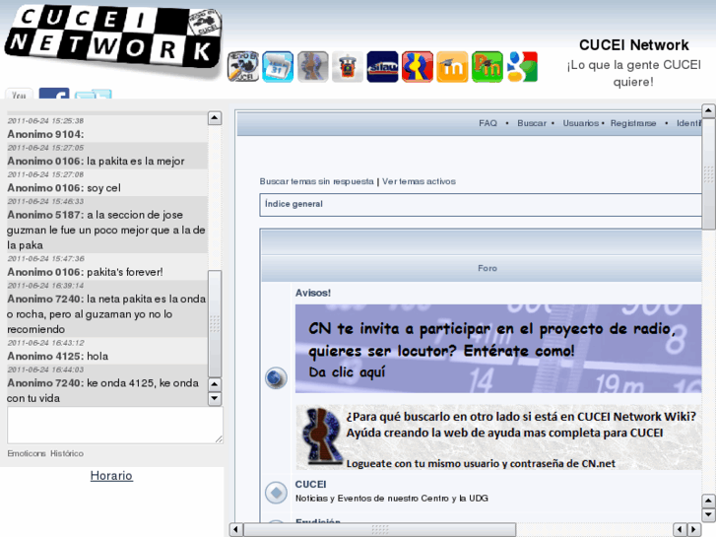Viewport: 716px width, 537px height.
Task: Click the chat vertical scrollbar thumb
Action: point(215,323)
